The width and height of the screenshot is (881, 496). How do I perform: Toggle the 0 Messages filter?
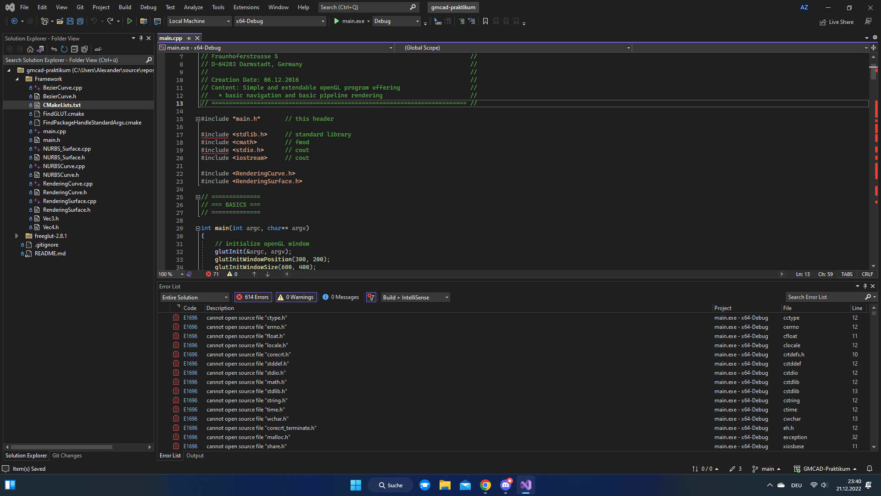340,297
